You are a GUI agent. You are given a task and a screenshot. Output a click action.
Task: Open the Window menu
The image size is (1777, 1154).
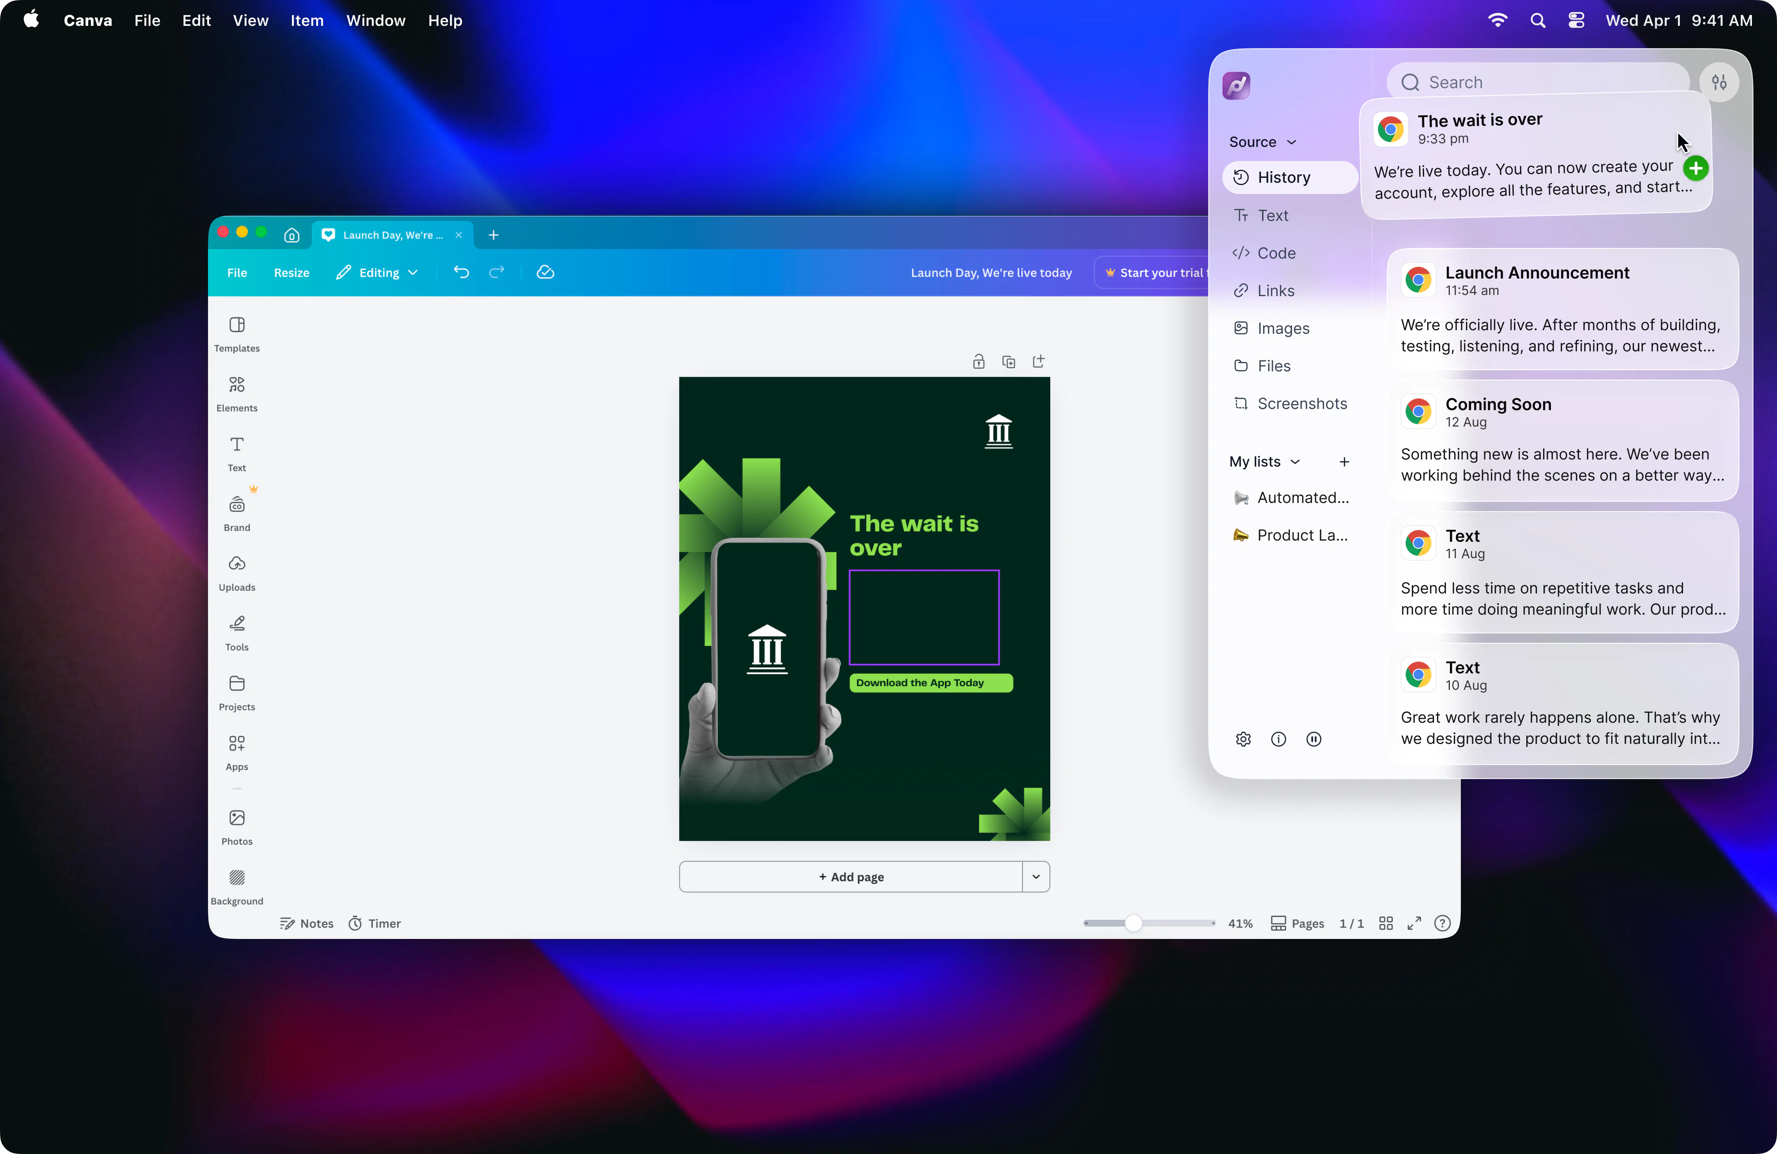pyautogui.click(x=376, y=21)
